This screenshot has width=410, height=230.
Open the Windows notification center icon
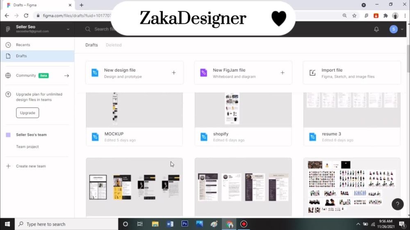402,224
